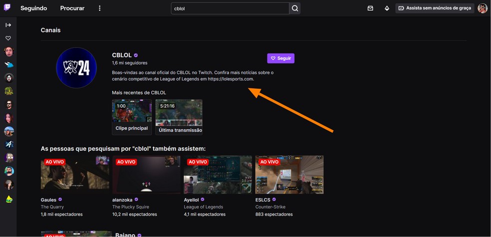The height and width of the screenshot is (237, 491).
Task: Select Assista sem anúncios de graça button
Action: (435, 8)
